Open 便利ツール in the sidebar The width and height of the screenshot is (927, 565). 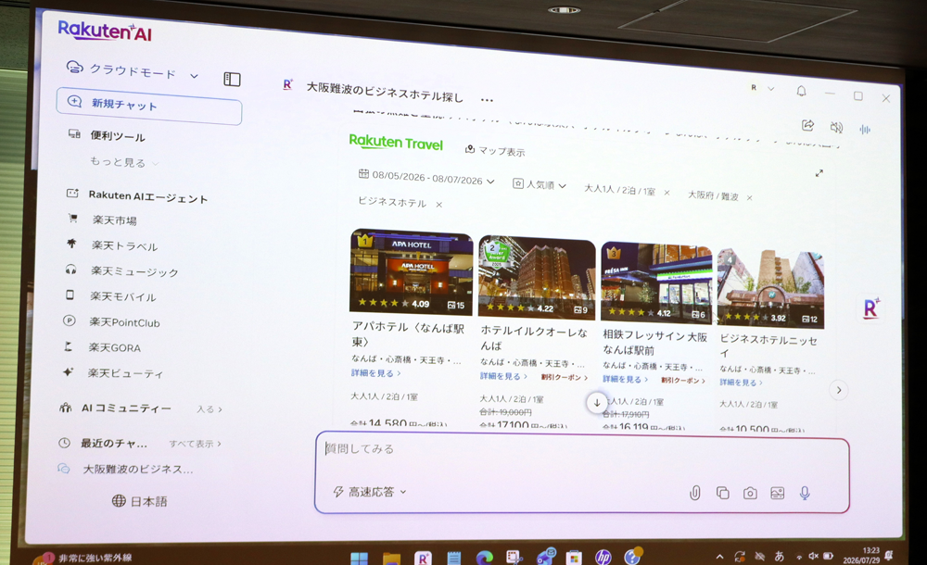click(x=118, y=136)
